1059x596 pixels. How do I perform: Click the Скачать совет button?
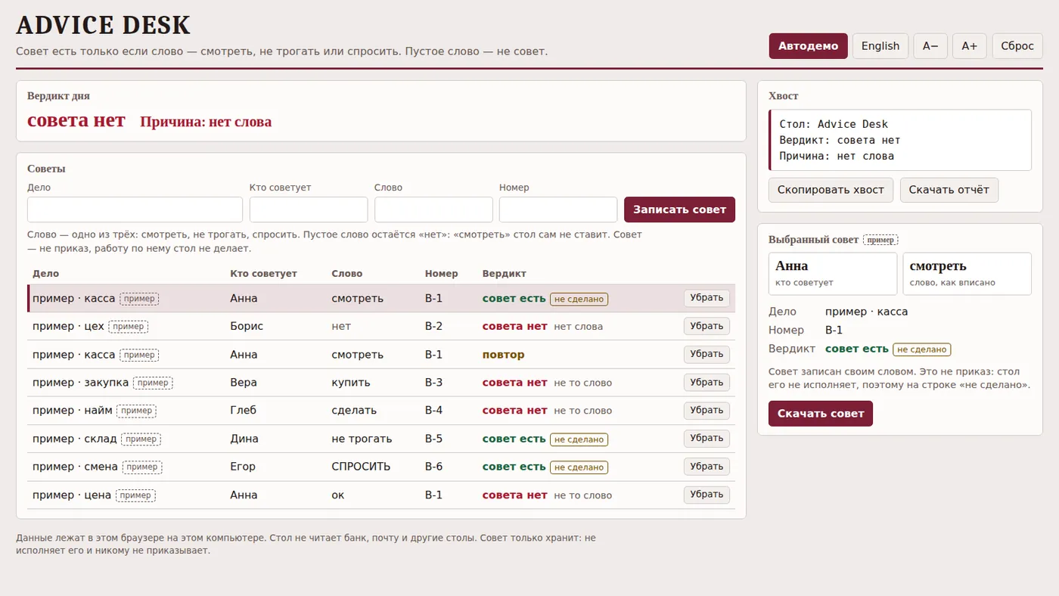[821, 414]
